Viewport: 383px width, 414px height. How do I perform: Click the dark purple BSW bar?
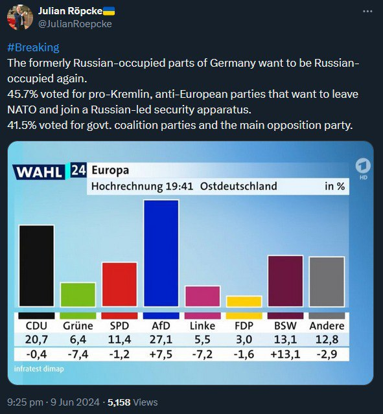coord(286,281)
